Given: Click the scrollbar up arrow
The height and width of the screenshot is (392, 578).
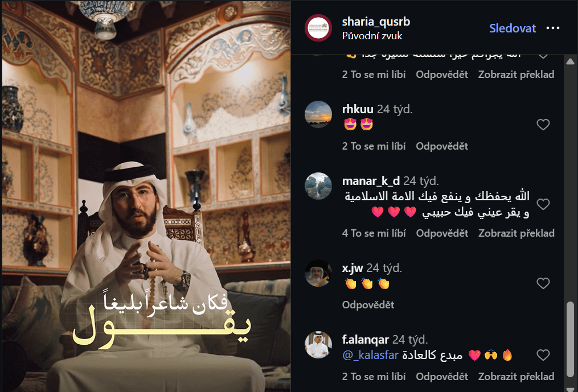Looking at the screenshot, I should tap(570, 61).
